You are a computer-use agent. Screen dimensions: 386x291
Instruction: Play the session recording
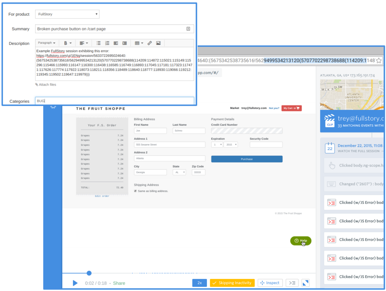[75, 283]
